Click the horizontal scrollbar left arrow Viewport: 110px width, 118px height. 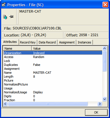[x=5, y=104]
